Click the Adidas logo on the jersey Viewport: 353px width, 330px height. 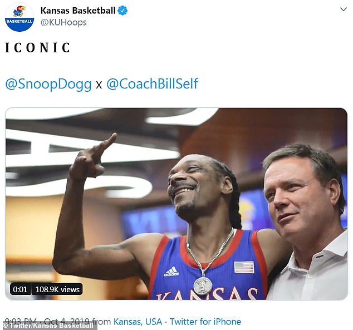(171, 272)
